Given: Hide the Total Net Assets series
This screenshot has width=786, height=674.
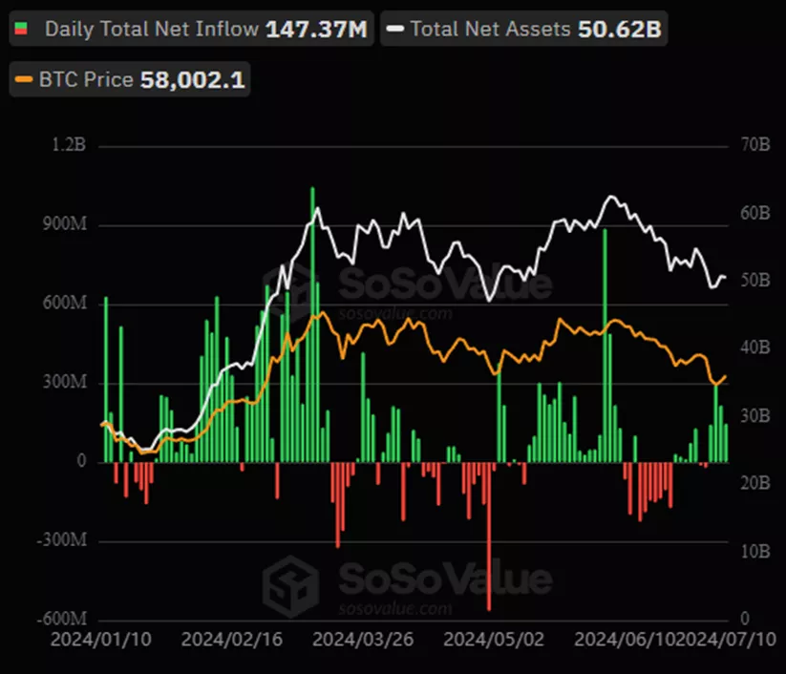Looking at the screenshot, I should 491,29.
